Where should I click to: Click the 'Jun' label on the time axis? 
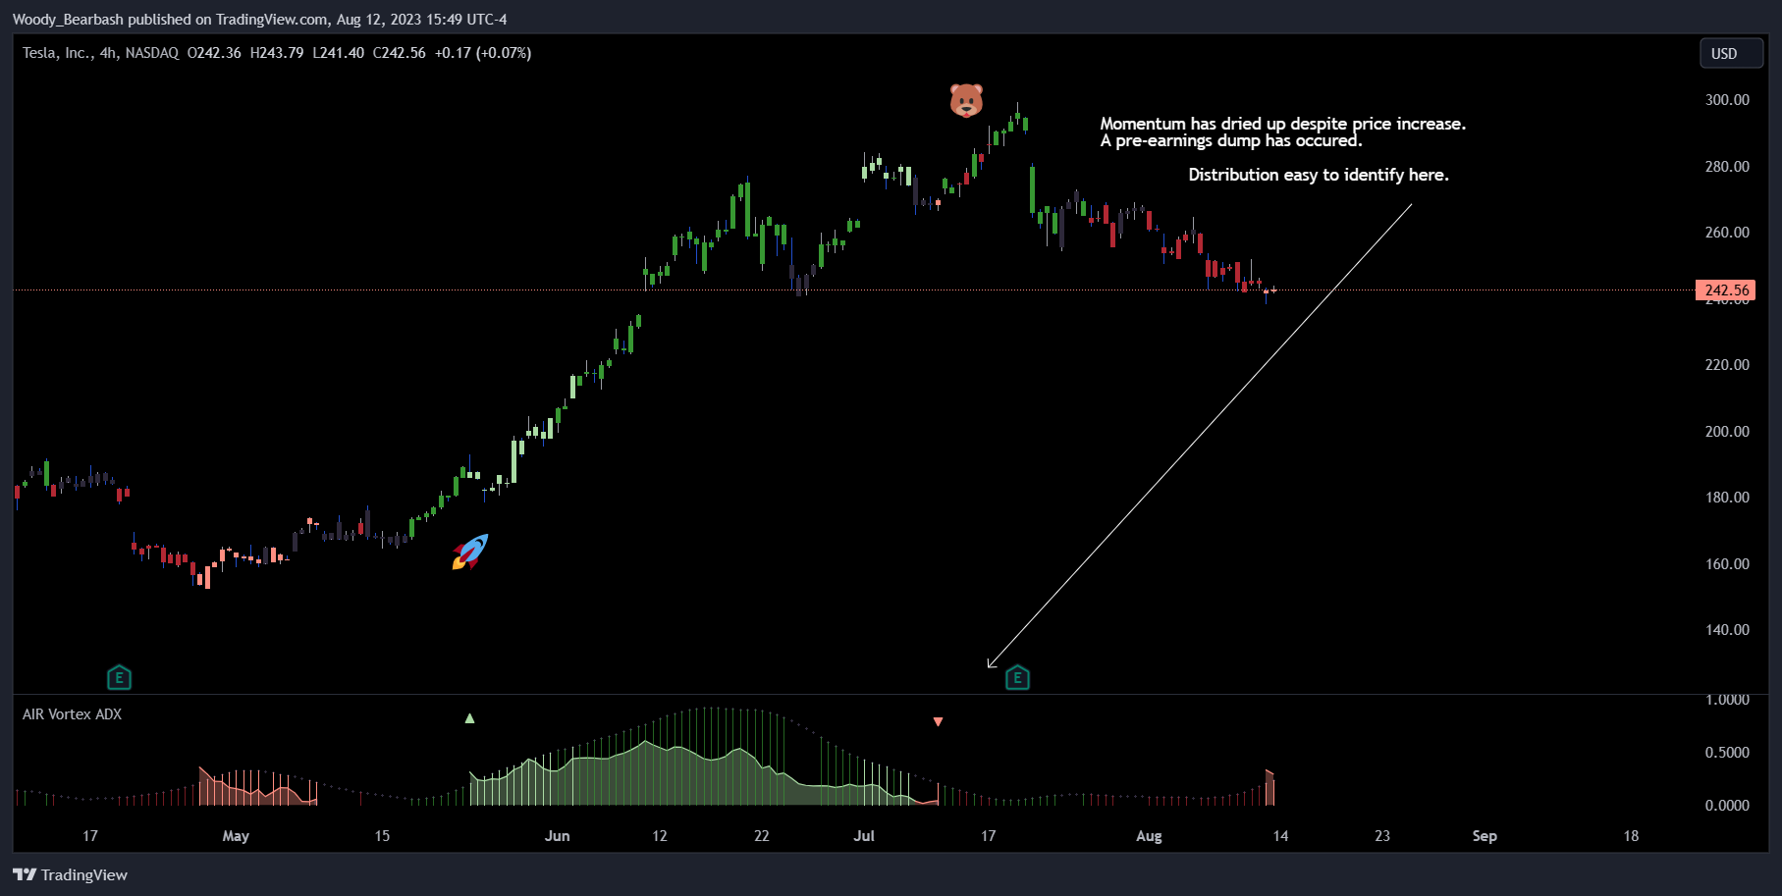[557, 836]
